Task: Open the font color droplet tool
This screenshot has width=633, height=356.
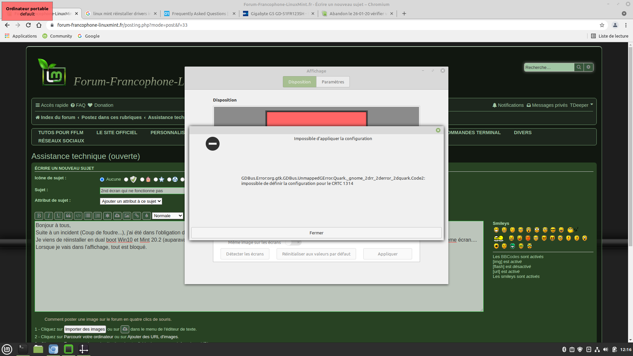Action: (x=147, y=216)
